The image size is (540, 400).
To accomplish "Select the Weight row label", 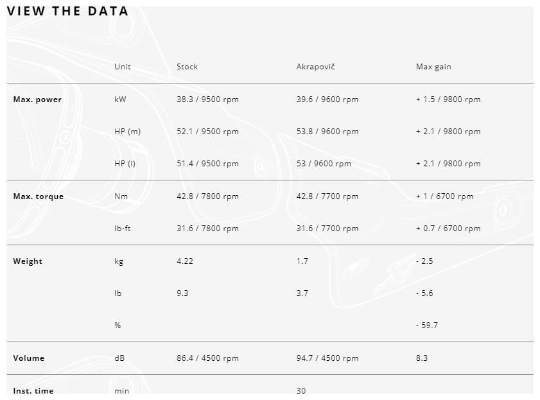I will tap(28, 261).
